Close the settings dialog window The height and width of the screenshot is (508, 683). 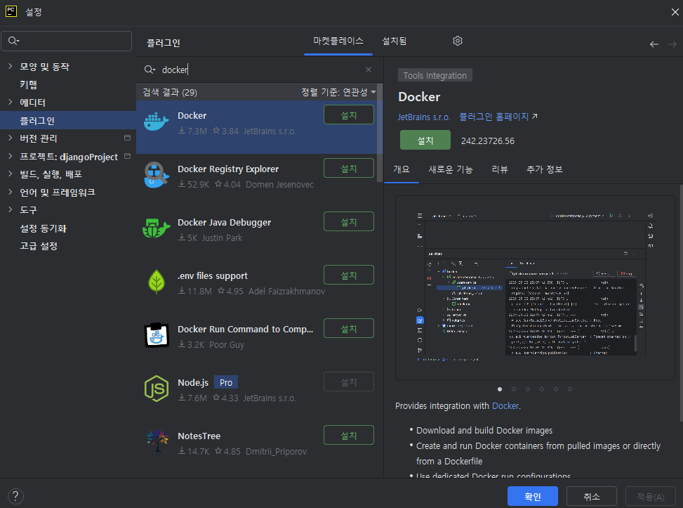point(675,12)
